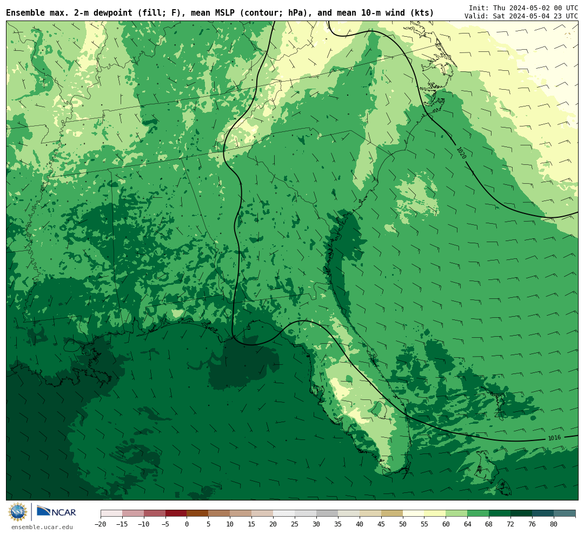This screenshot has height=534, width=584.
Task: Click the colorbar tick label 50
Action: tap(402, 524)
